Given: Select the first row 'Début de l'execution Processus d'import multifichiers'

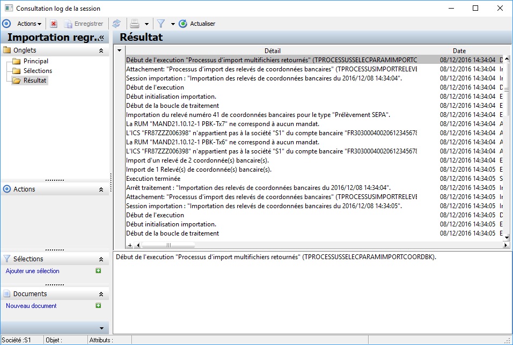Looking at the screenshot, I should pos(314,60).
